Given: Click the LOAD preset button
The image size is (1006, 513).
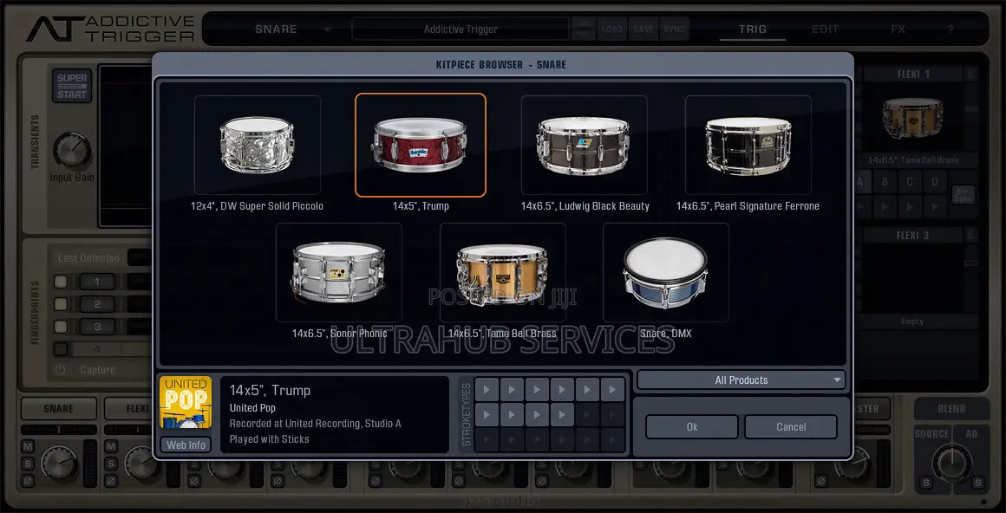Looking at the screenshot, I should [x=612, y=29].
